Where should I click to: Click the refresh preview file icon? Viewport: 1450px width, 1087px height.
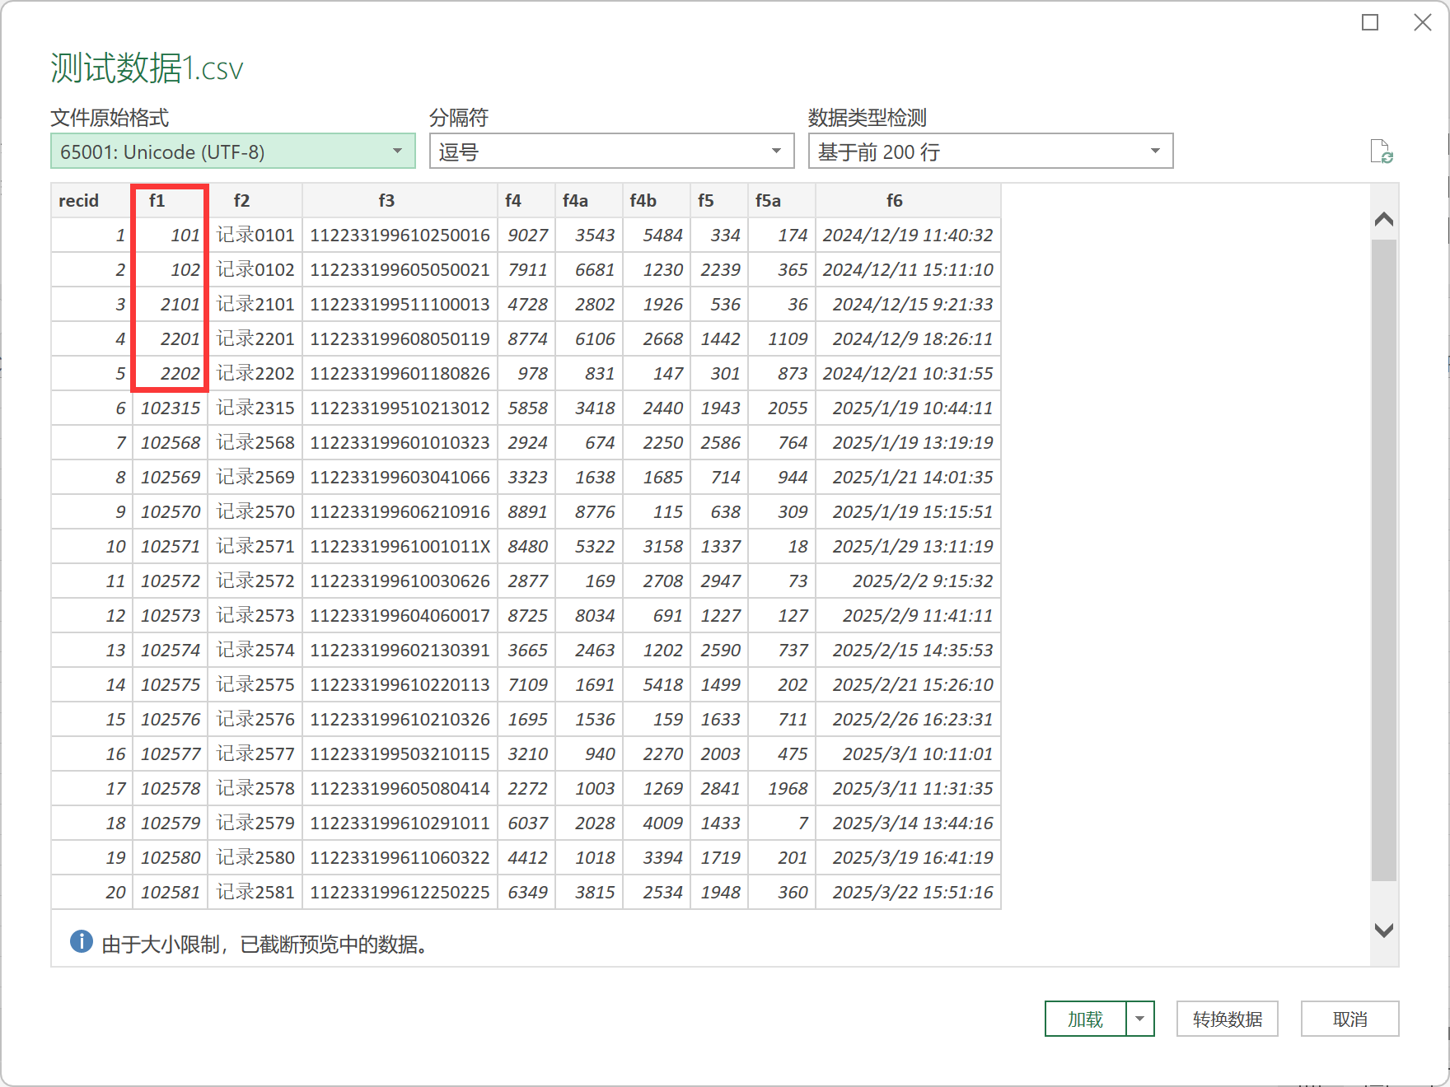click(1381, 152)
